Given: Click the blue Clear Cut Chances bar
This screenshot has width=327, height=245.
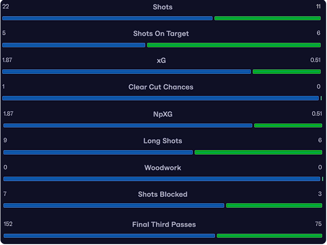Looking at the screenshot, I should [161, 98].
